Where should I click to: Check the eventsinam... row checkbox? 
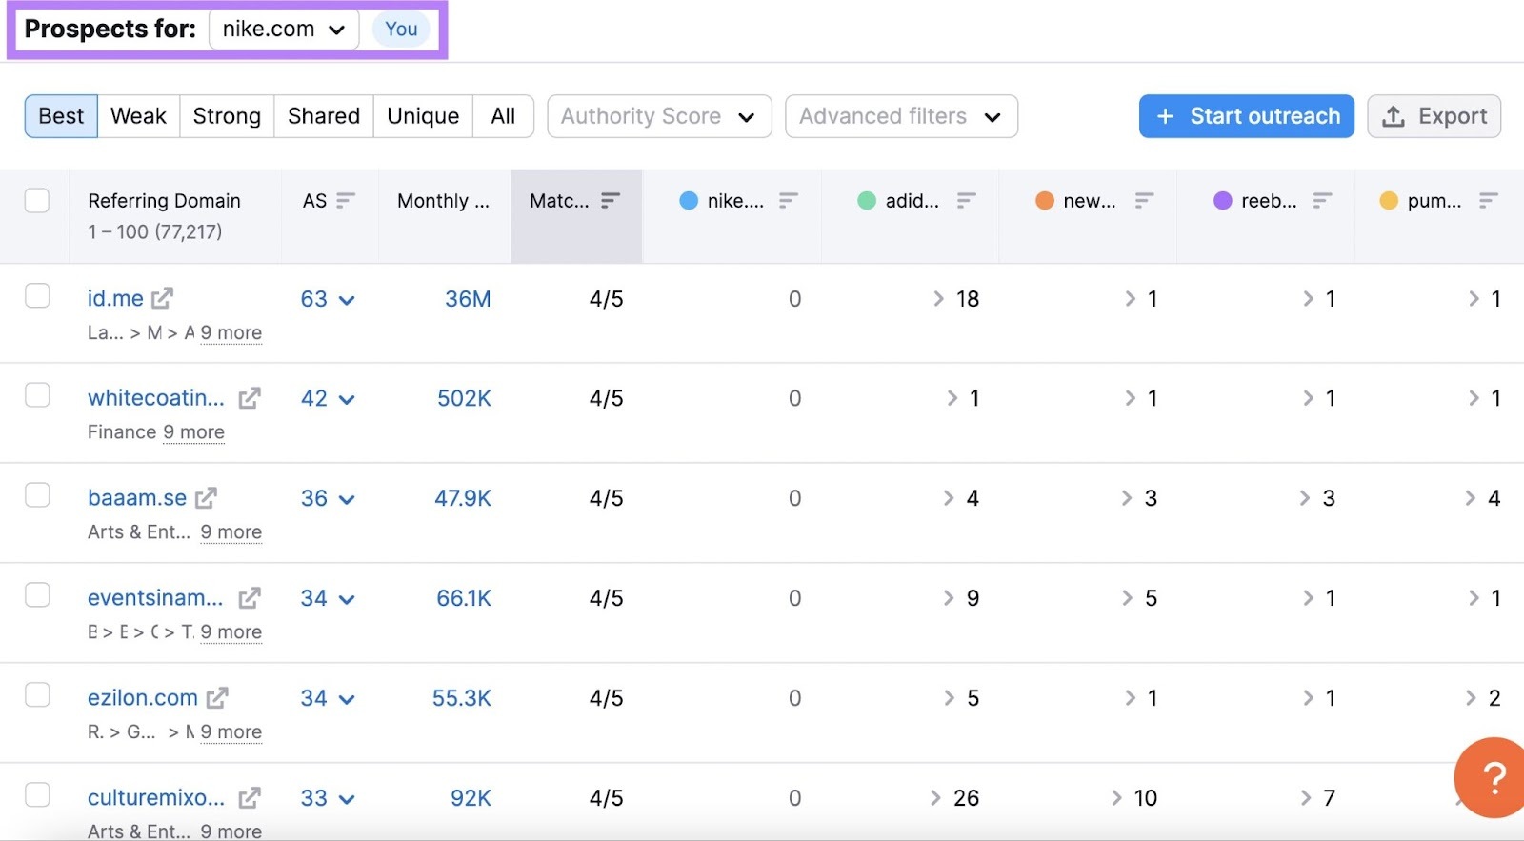pos(37,594)
